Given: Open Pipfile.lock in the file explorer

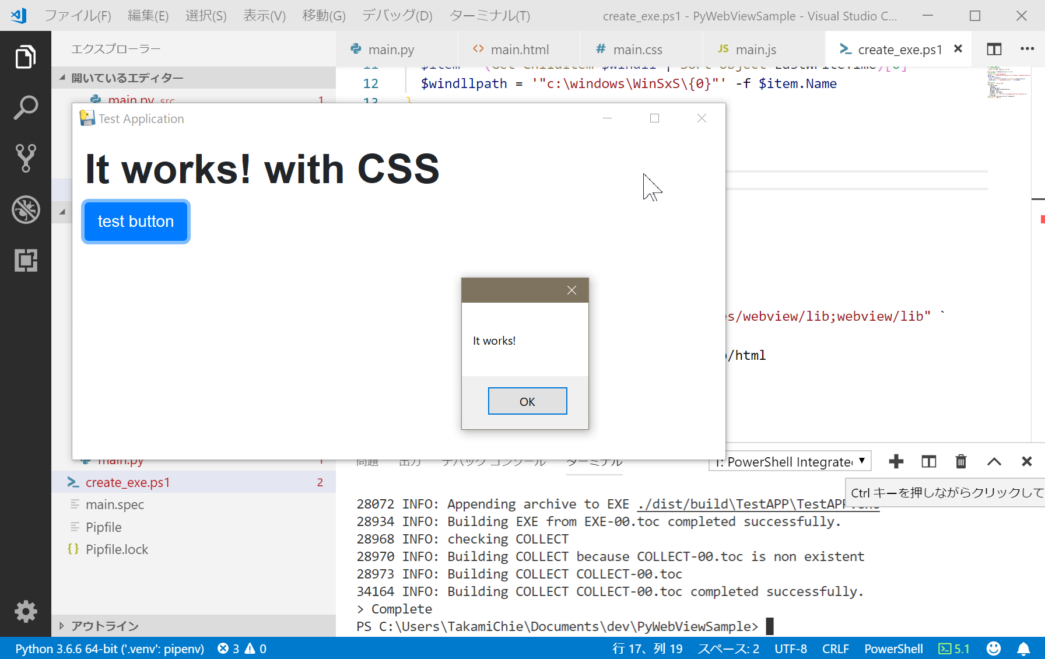Looking at the screenshot, I should click(194, 549).
